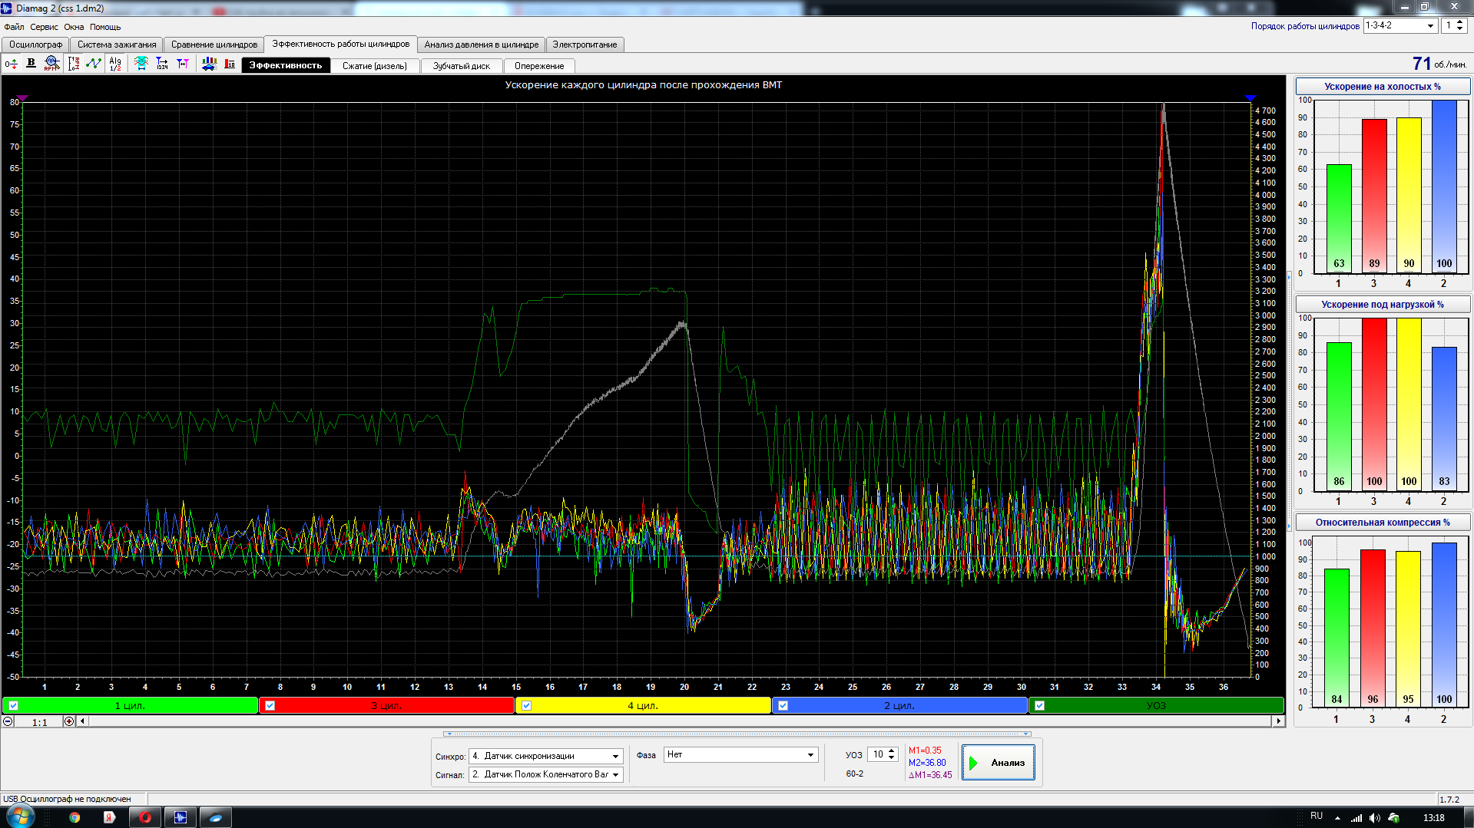The image size is (1474, 828).
Task: Open the Сигнал sensor dropdown
Action: coord(546,774)
